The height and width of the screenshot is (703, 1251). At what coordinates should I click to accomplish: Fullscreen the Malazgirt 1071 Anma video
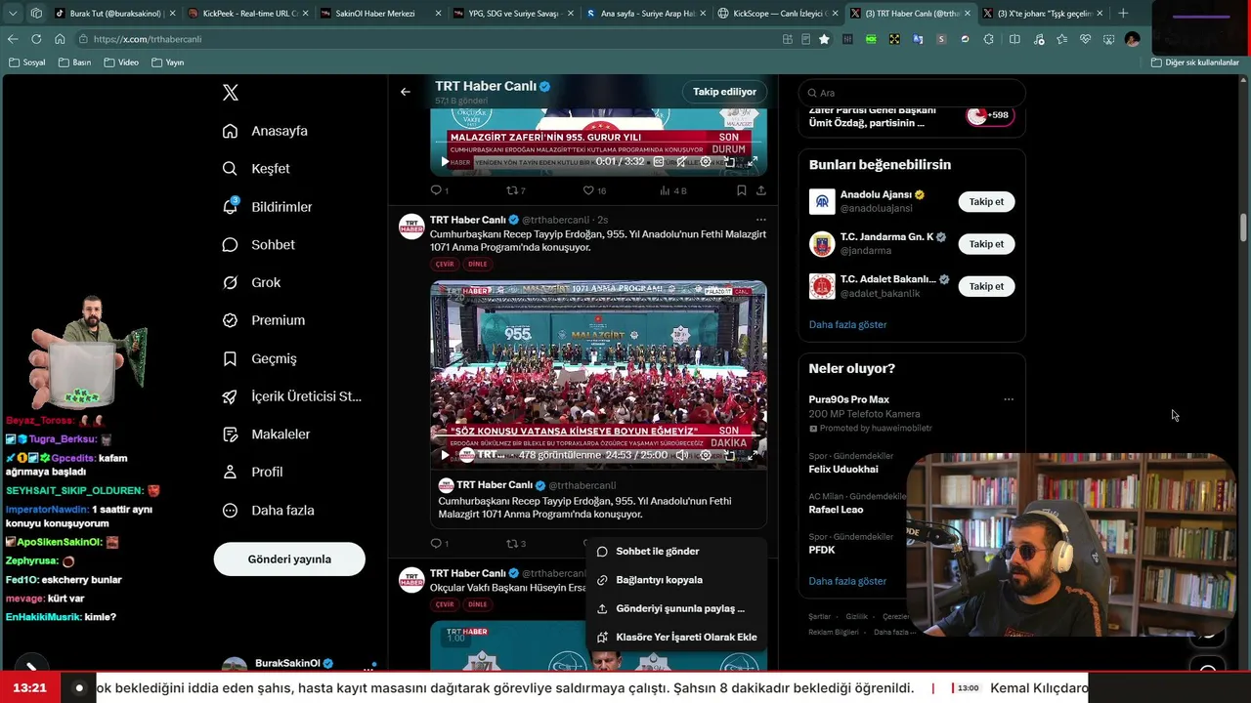click(753, 455)
